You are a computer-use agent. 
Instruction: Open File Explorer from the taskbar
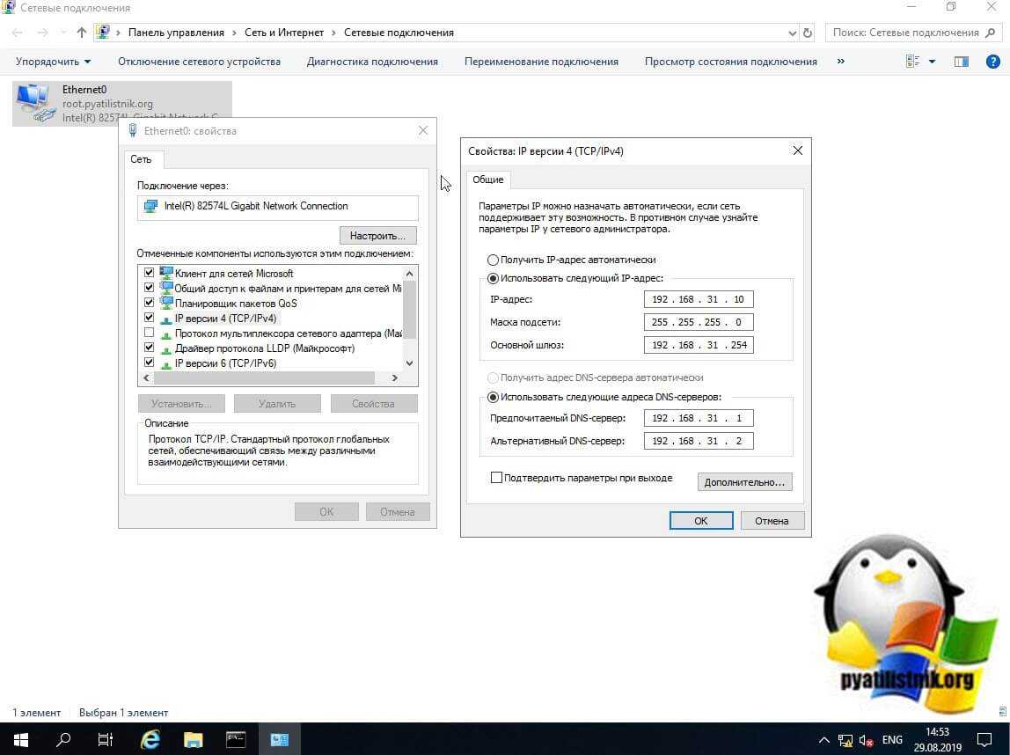[193, 739]
